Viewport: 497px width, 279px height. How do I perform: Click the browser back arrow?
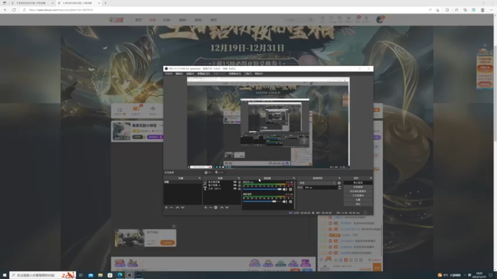click(5, 10)
